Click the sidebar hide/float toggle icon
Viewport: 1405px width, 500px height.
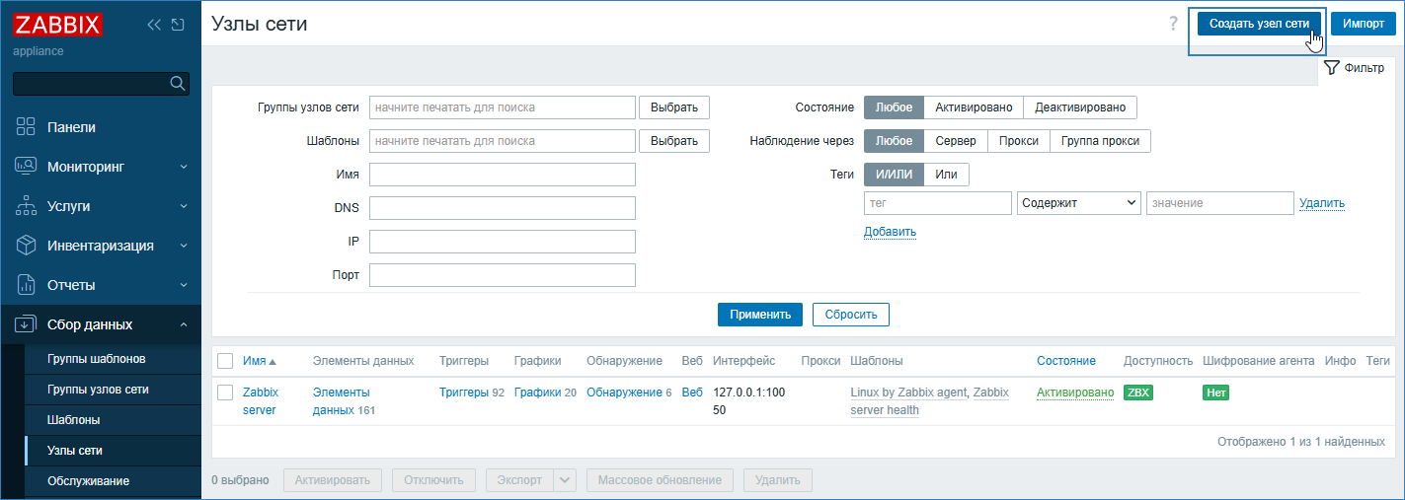[178, 25]
